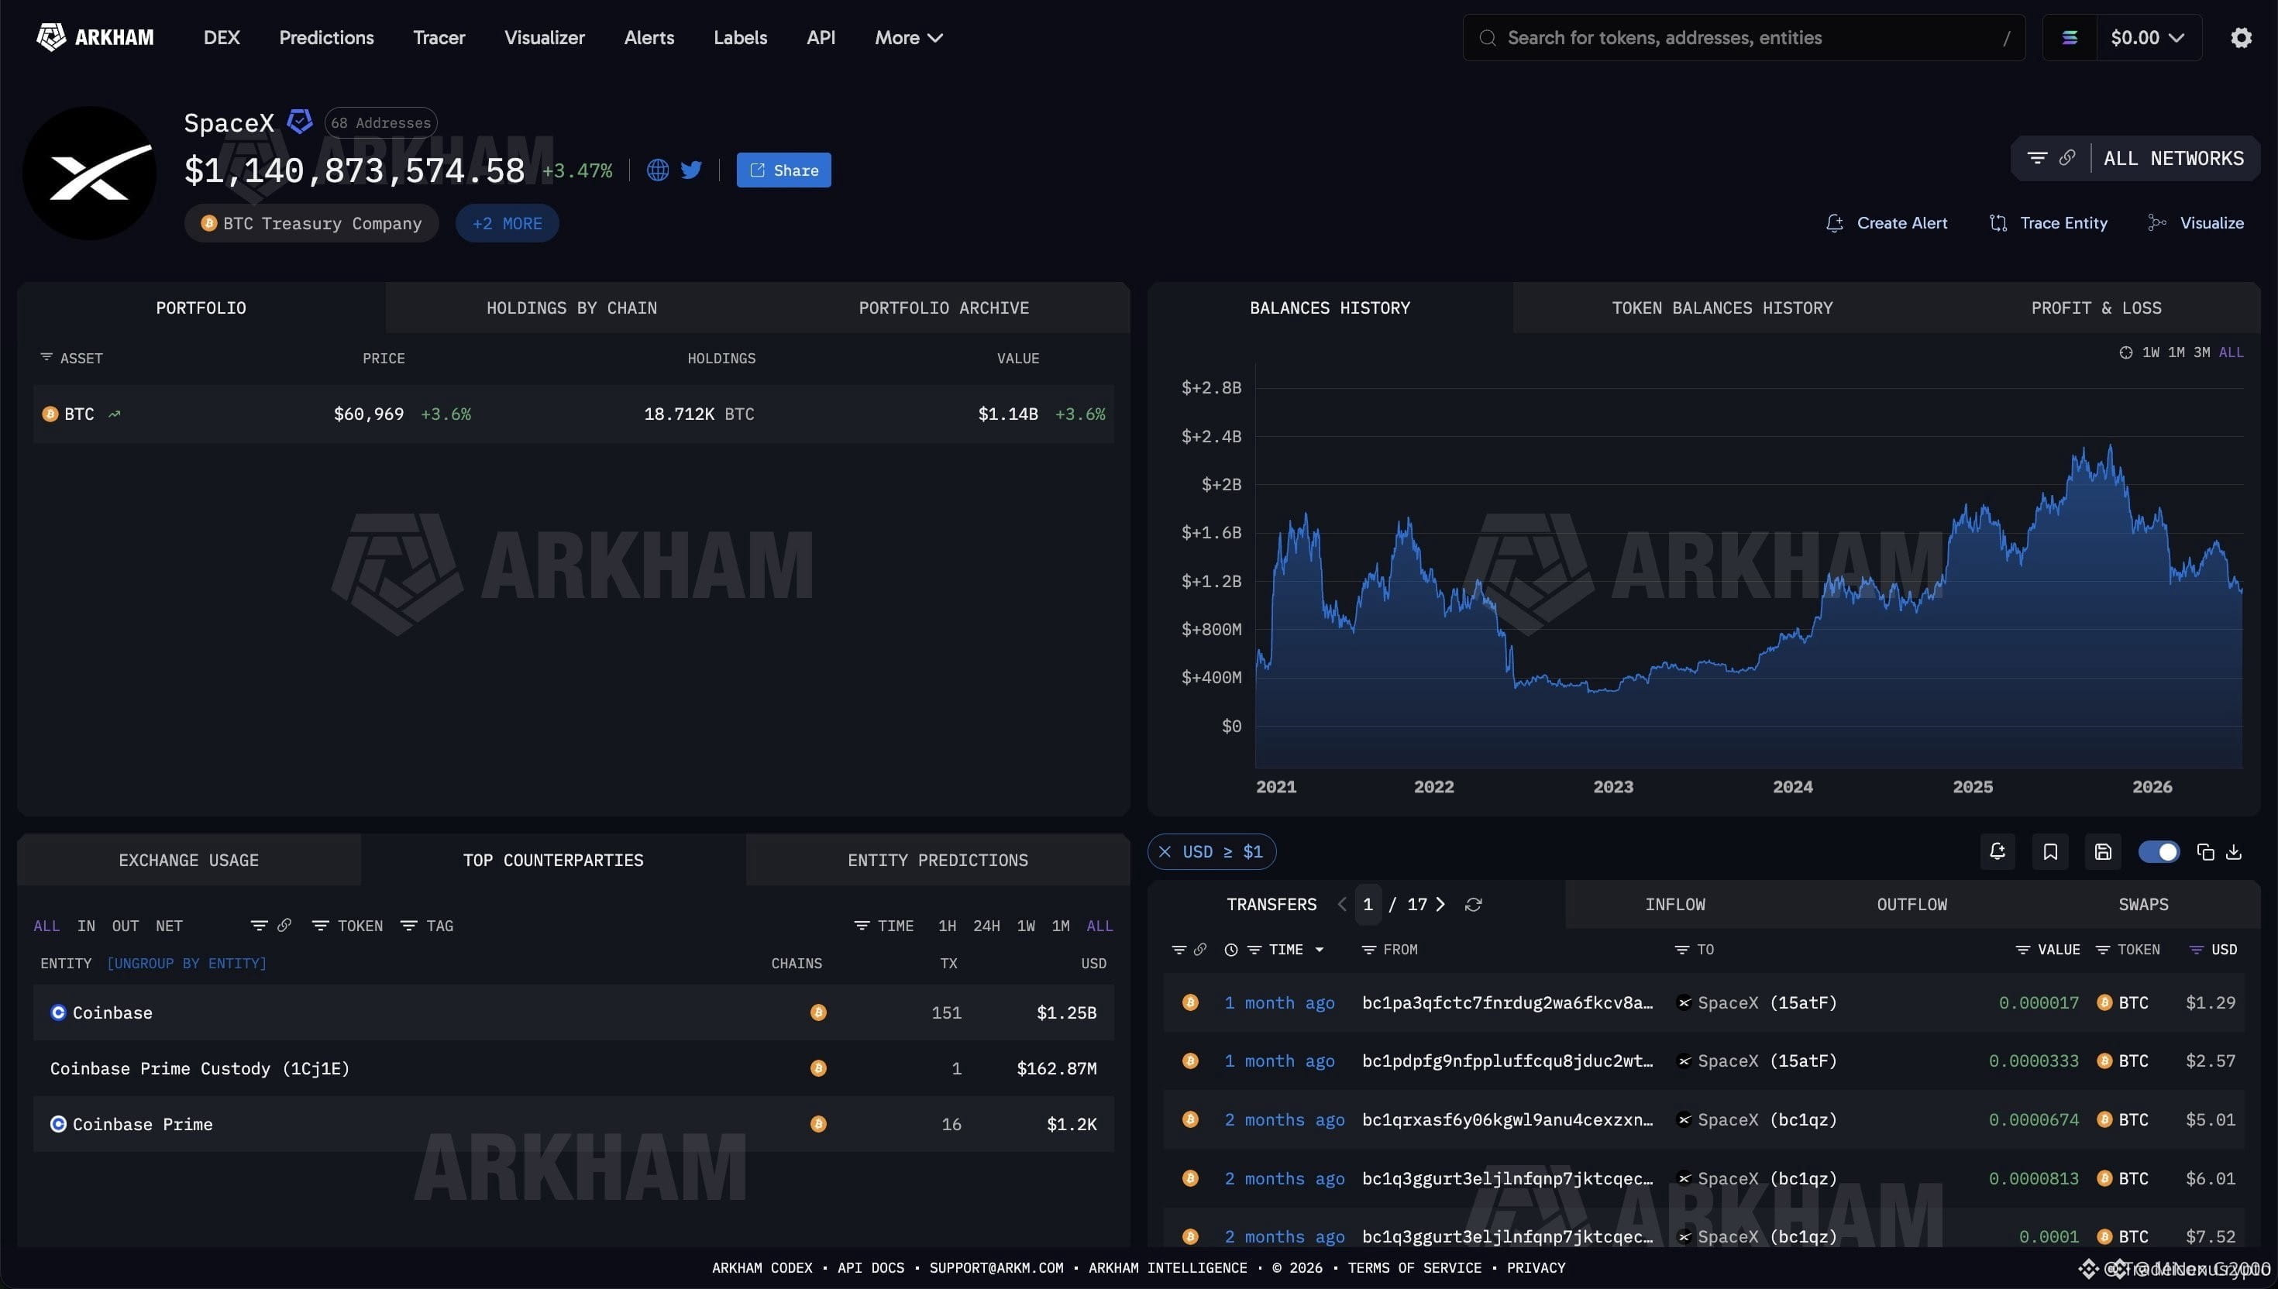This screenshot has width=2278, height=1289.
Task: Click the Bitcoin chain icon in the Coinbase Prime row
Action: pyautogui.click(x=818, y=1123)
